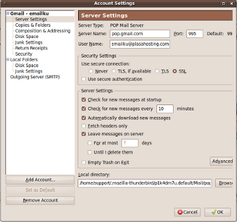Enable Use secure authentication checkbox
This screenshot has height=222, width=237.
(x=84, y=79)
